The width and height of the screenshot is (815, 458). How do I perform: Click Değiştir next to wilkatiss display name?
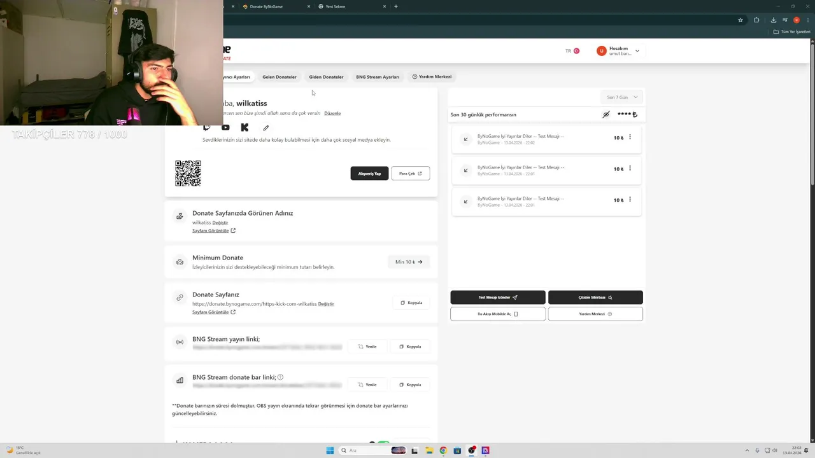pyautogui.click(x=220, y=223)
